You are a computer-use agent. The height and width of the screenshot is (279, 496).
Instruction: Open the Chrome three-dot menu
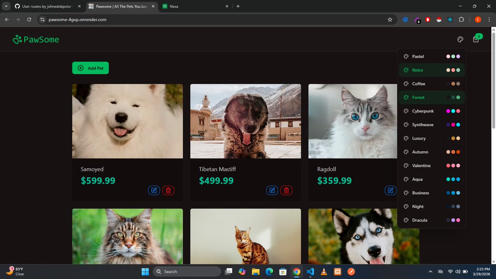pos(489,19)
